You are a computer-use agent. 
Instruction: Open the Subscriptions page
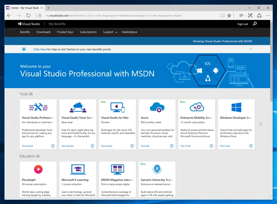coord(88,32)
